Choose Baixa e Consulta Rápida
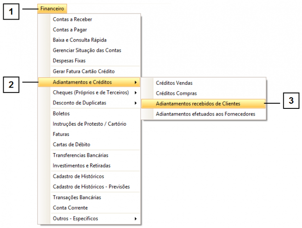The height and width of the screenshot is (228, 302). pyautogui.click(x=80, y=40)
